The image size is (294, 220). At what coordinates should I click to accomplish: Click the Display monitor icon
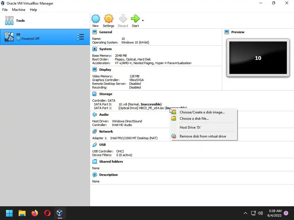pos(95,70)
